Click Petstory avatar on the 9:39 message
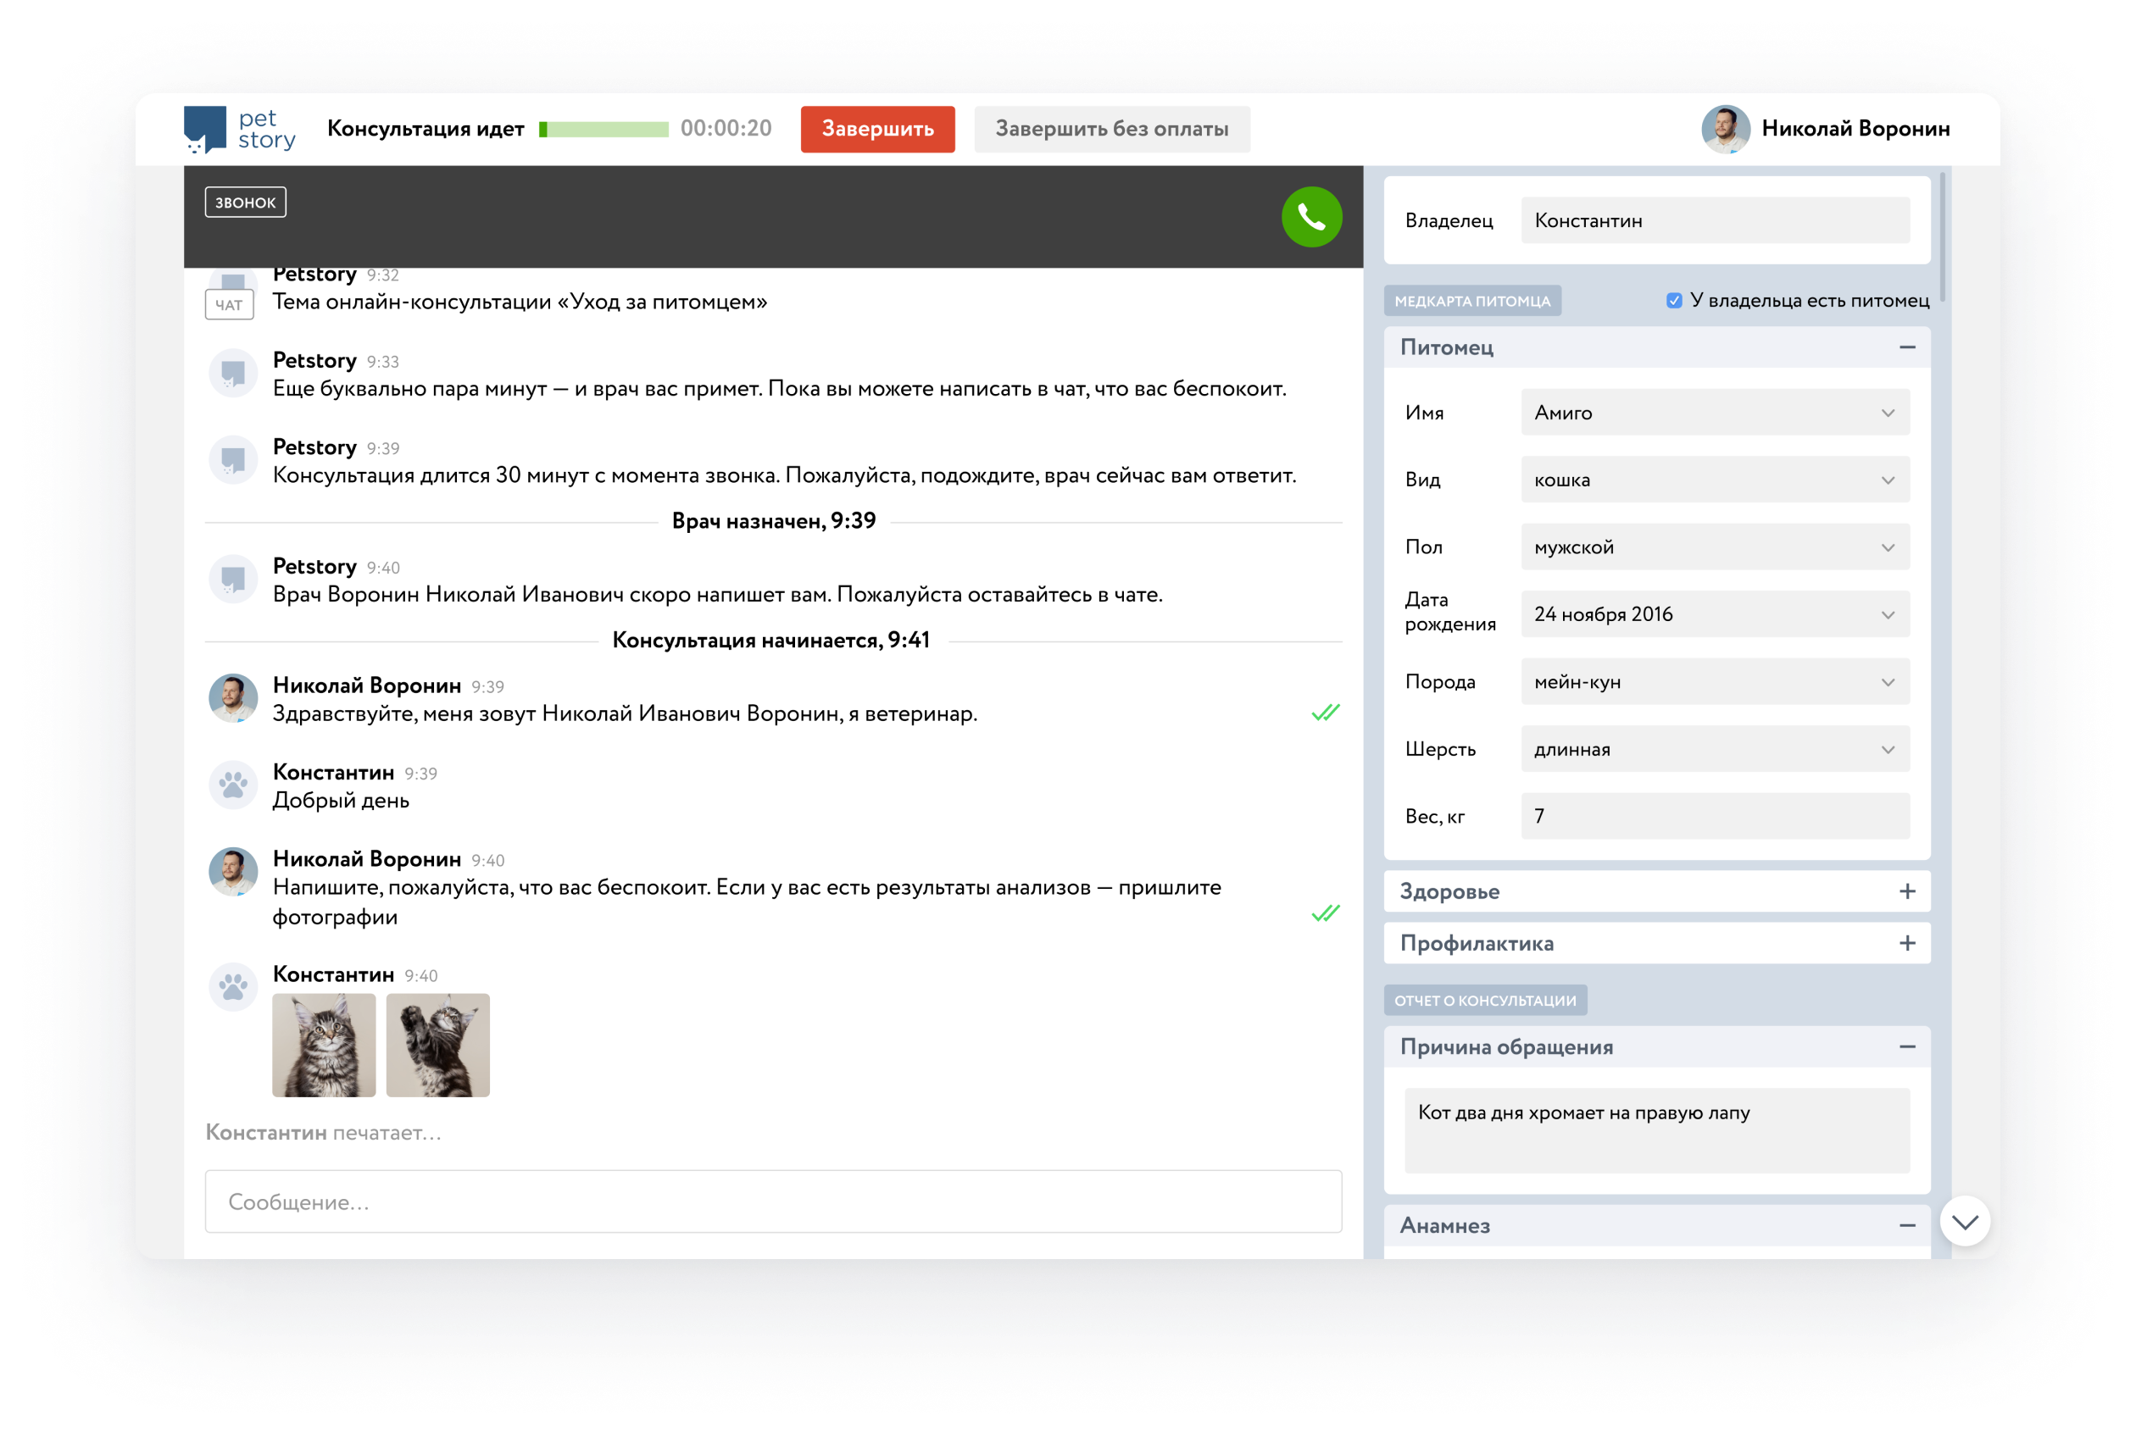Image resolution: width=2136 pixels, height=1437 pixels. [233, 459]
